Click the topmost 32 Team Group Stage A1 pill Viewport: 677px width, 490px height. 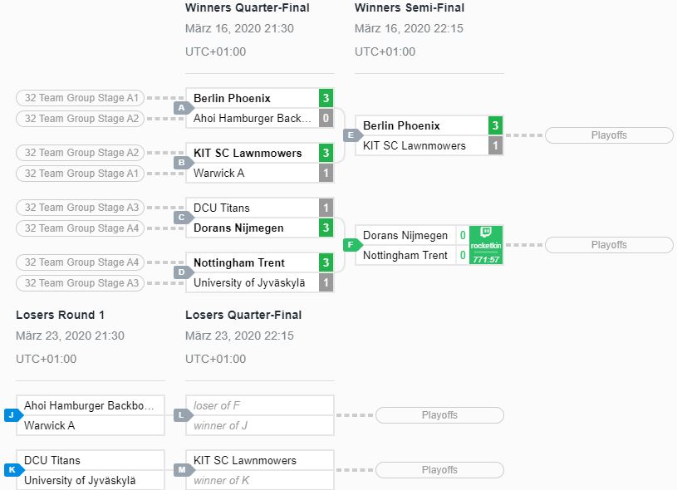coord(81,98)
